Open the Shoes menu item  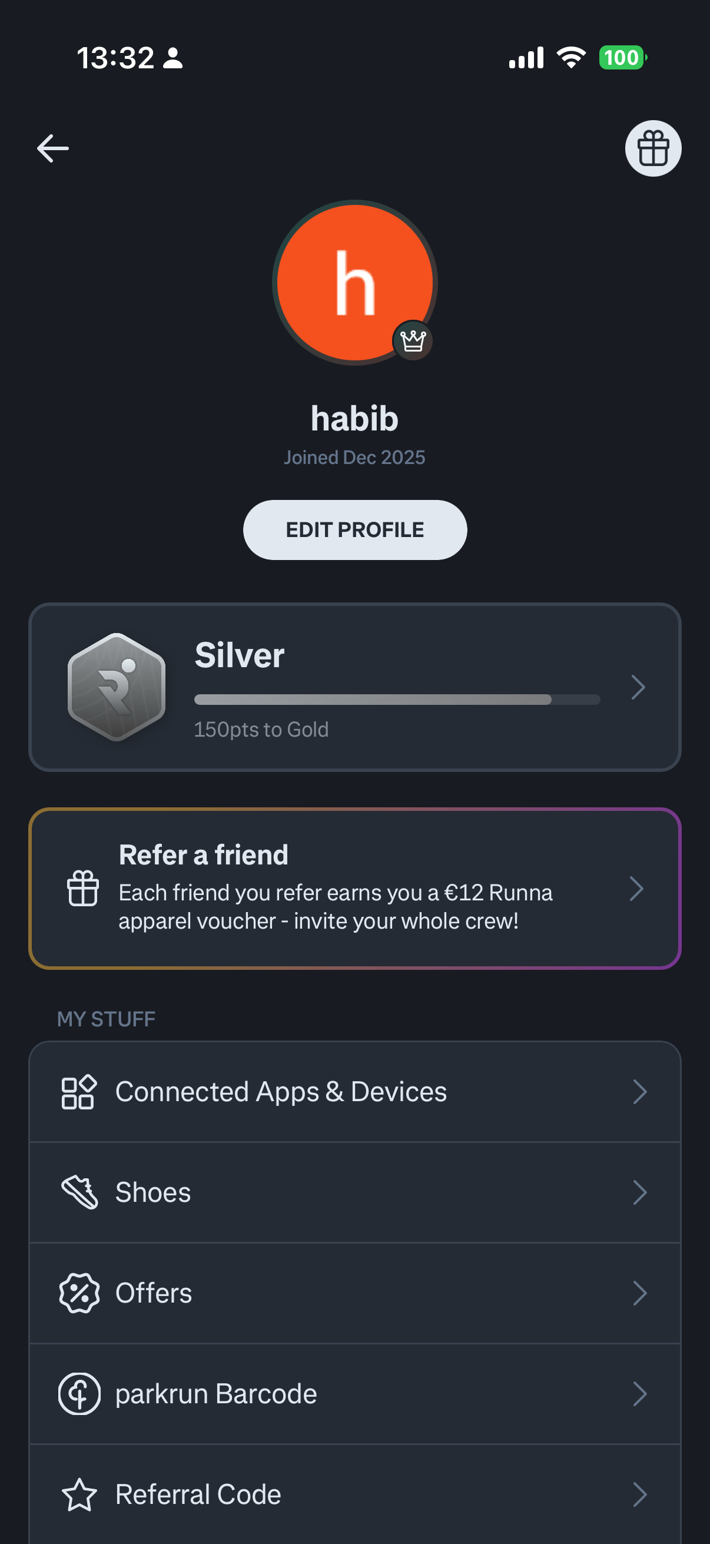click(x=354, y=1192)
